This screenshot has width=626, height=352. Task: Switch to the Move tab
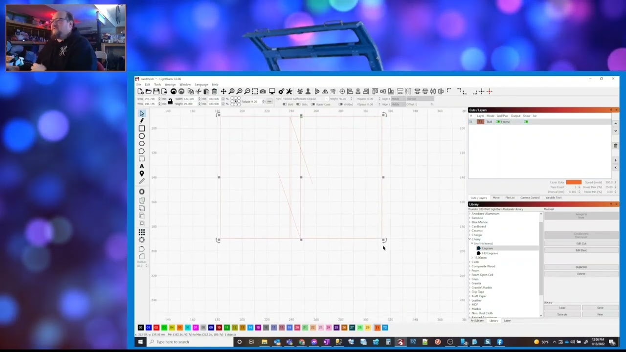click(496, 198)
